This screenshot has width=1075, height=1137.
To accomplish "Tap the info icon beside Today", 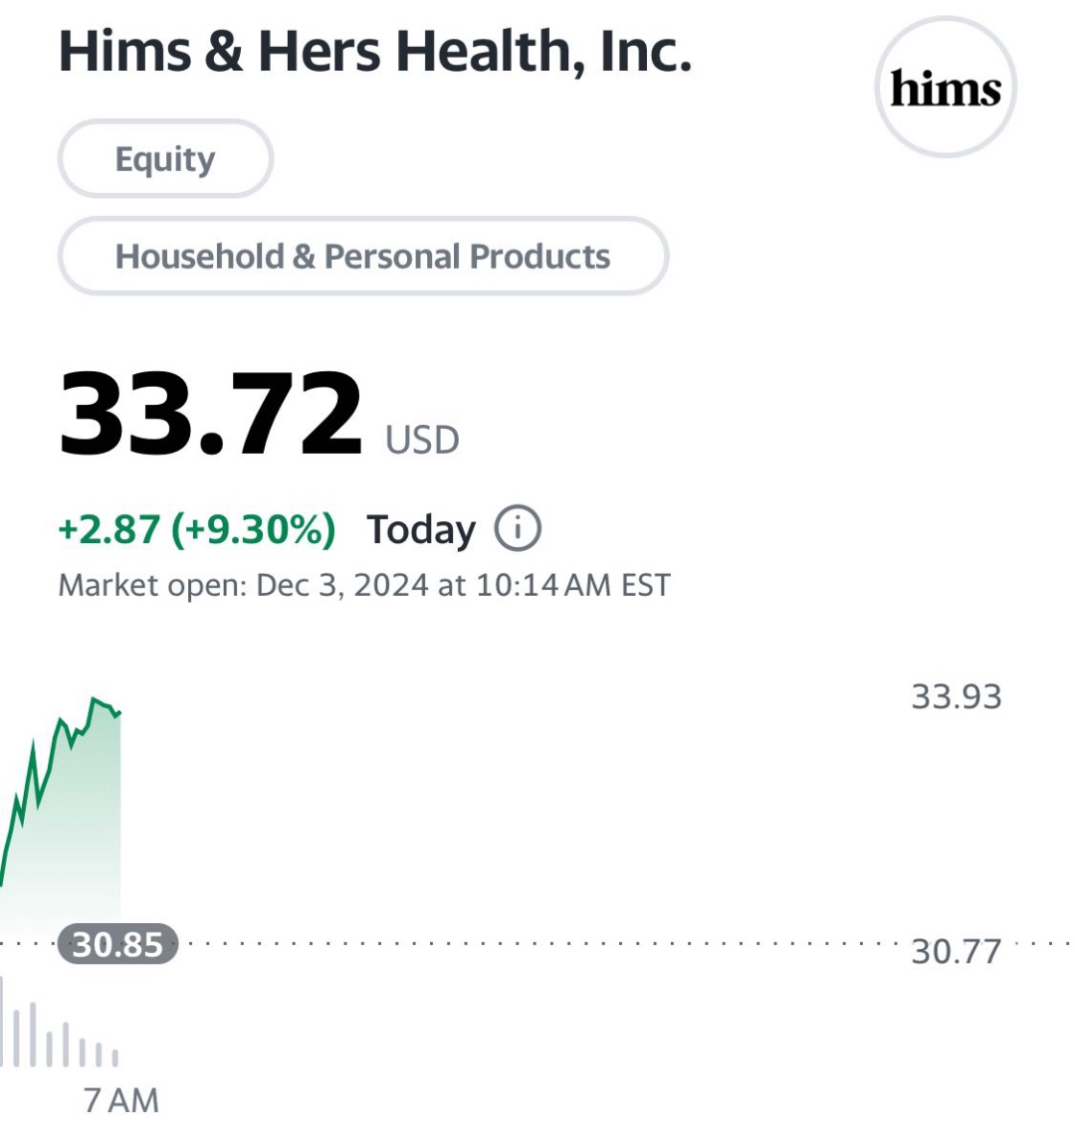I will [518, 528].
